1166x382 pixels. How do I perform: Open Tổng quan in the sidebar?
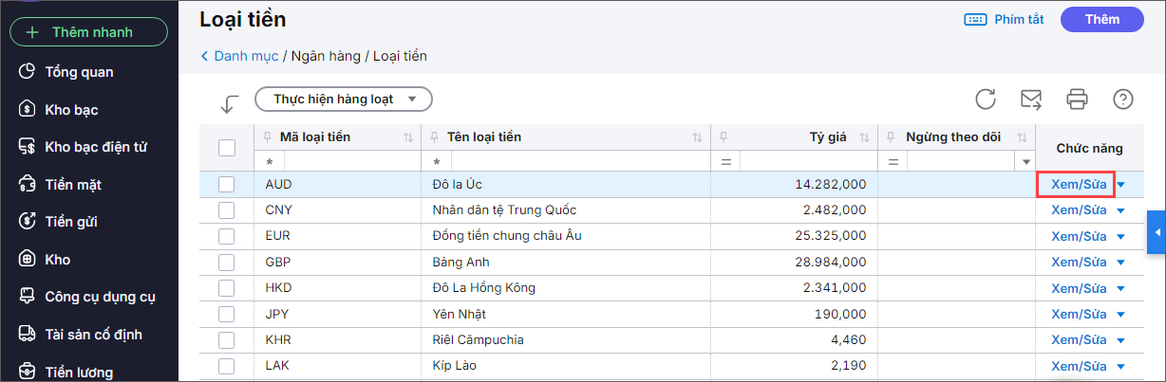click(79, 72)
